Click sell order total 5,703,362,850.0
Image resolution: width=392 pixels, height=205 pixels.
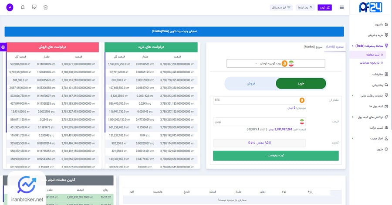point(20,72)
